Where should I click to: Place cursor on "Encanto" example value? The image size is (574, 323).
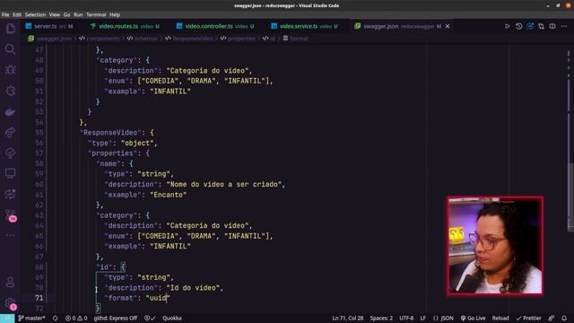169,195
